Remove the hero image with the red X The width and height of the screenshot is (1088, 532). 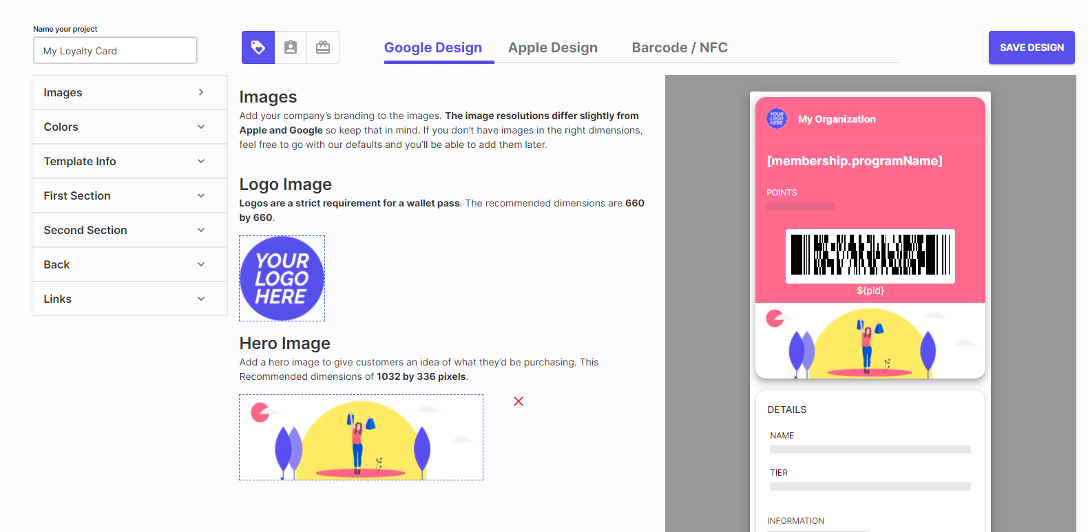click(519, 401)
